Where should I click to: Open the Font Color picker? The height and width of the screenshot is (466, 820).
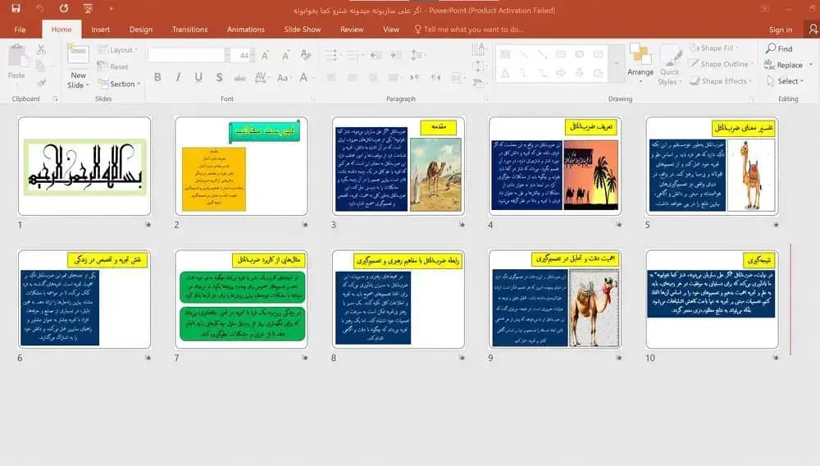click(305, 77)
